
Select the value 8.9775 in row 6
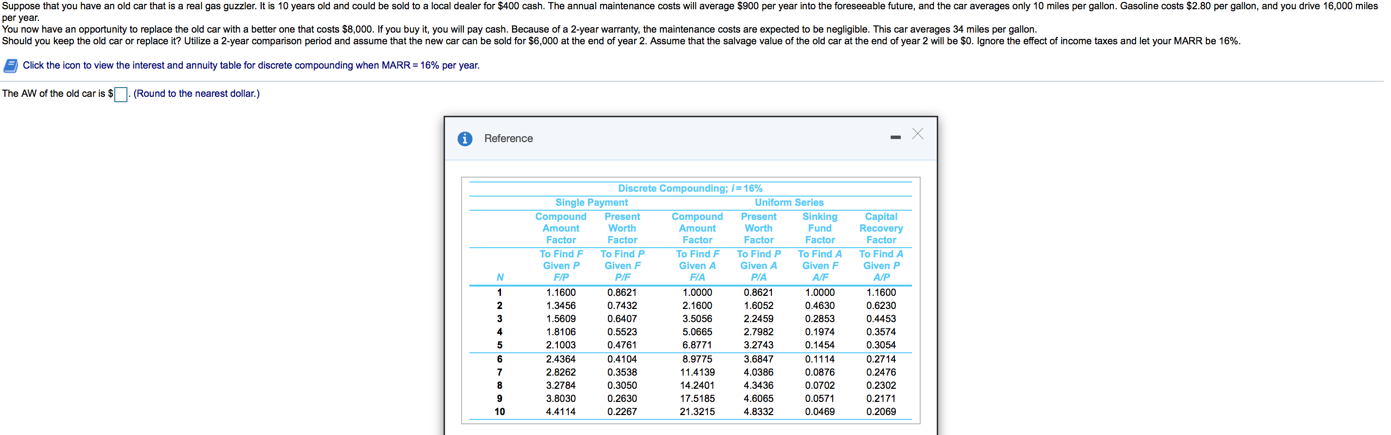(697, 360)
